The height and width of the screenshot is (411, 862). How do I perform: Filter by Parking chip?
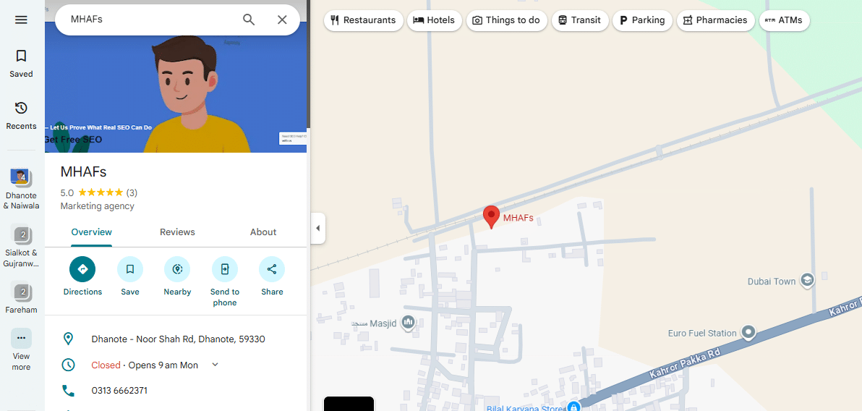pos(642,20)
